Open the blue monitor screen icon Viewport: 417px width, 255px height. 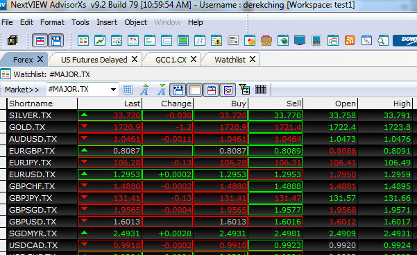[x=300, y=41]
